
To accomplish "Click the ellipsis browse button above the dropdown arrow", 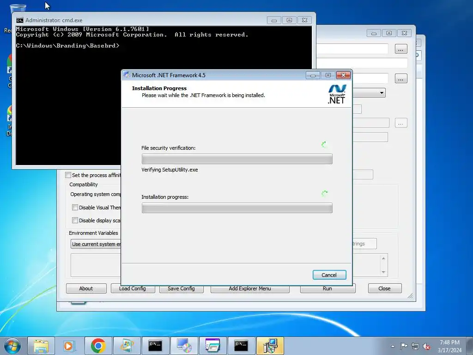I will [401, 79].
